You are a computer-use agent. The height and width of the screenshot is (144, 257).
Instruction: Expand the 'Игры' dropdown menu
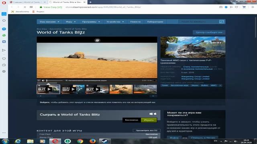(71, 22)
